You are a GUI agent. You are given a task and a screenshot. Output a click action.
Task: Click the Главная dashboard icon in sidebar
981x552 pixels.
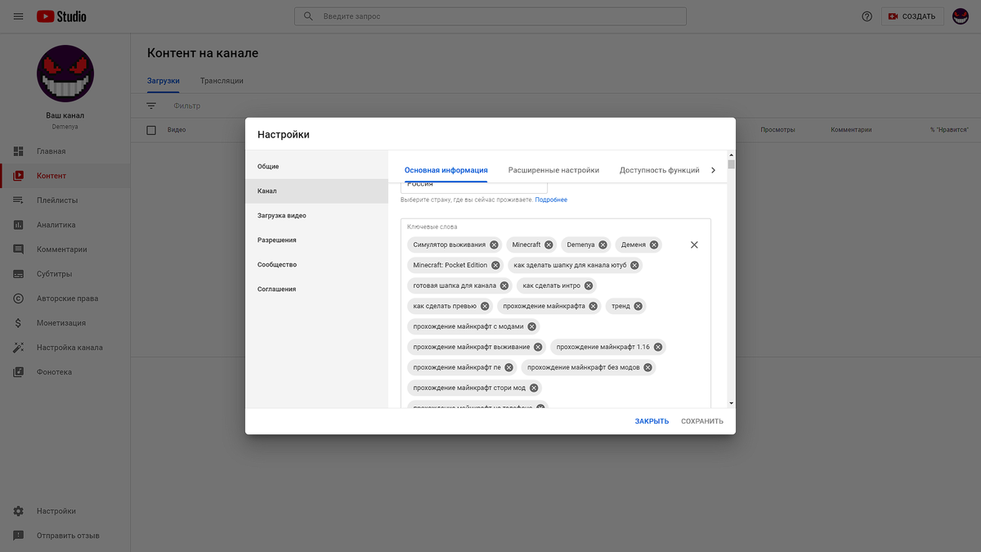pos(18,151)
